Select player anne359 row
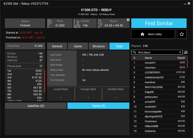The width and height of the screenshot is (193, 138). (159, 102)
